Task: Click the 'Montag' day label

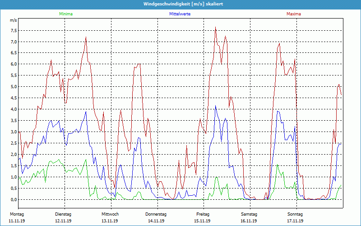Action: (x=17, y=214)
